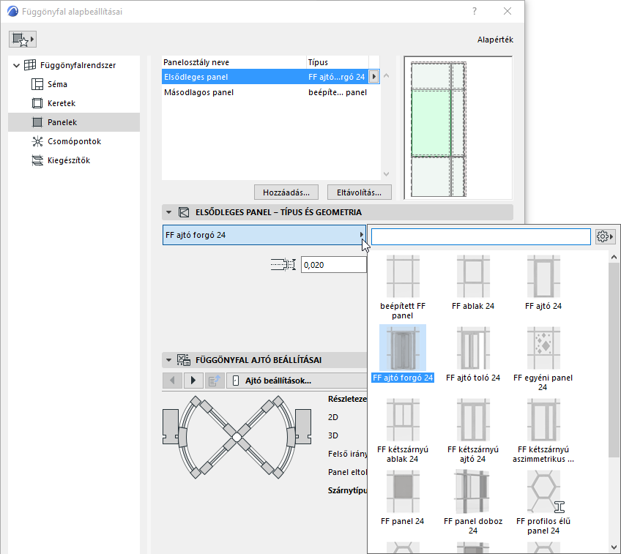Go to previous door settings page arrow
Screen dimensions: 621x554
coord(172,381)
